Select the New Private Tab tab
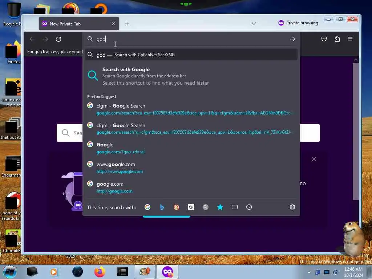Screen dimensions: 372x279 click(79, 24)
